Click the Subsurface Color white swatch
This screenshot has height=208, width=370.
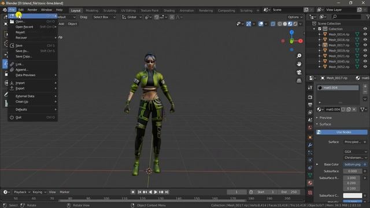point(353,195)
